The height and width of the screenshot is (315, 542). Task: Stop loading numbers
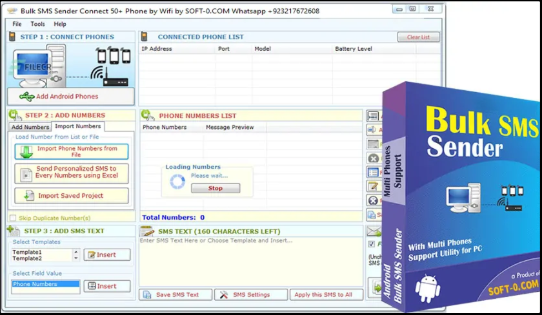(215, 188)
